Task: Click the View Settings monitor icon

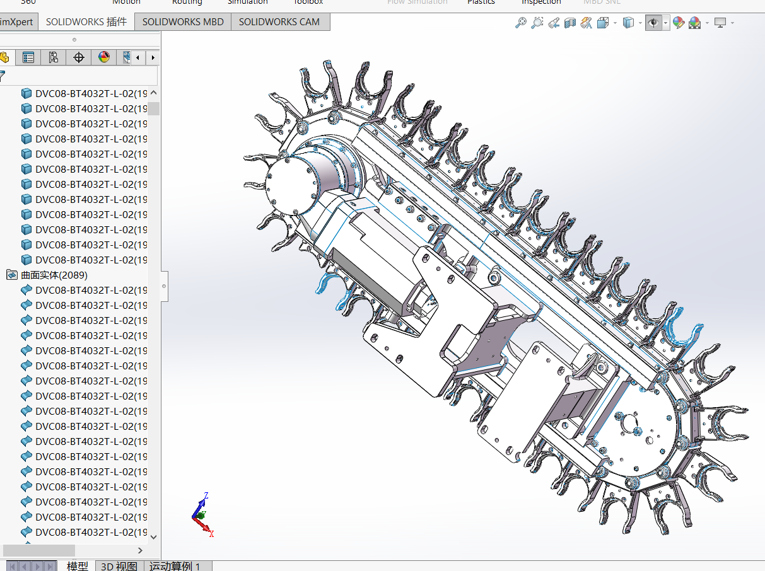Action: pyautogui.click(x=720, y=23)
